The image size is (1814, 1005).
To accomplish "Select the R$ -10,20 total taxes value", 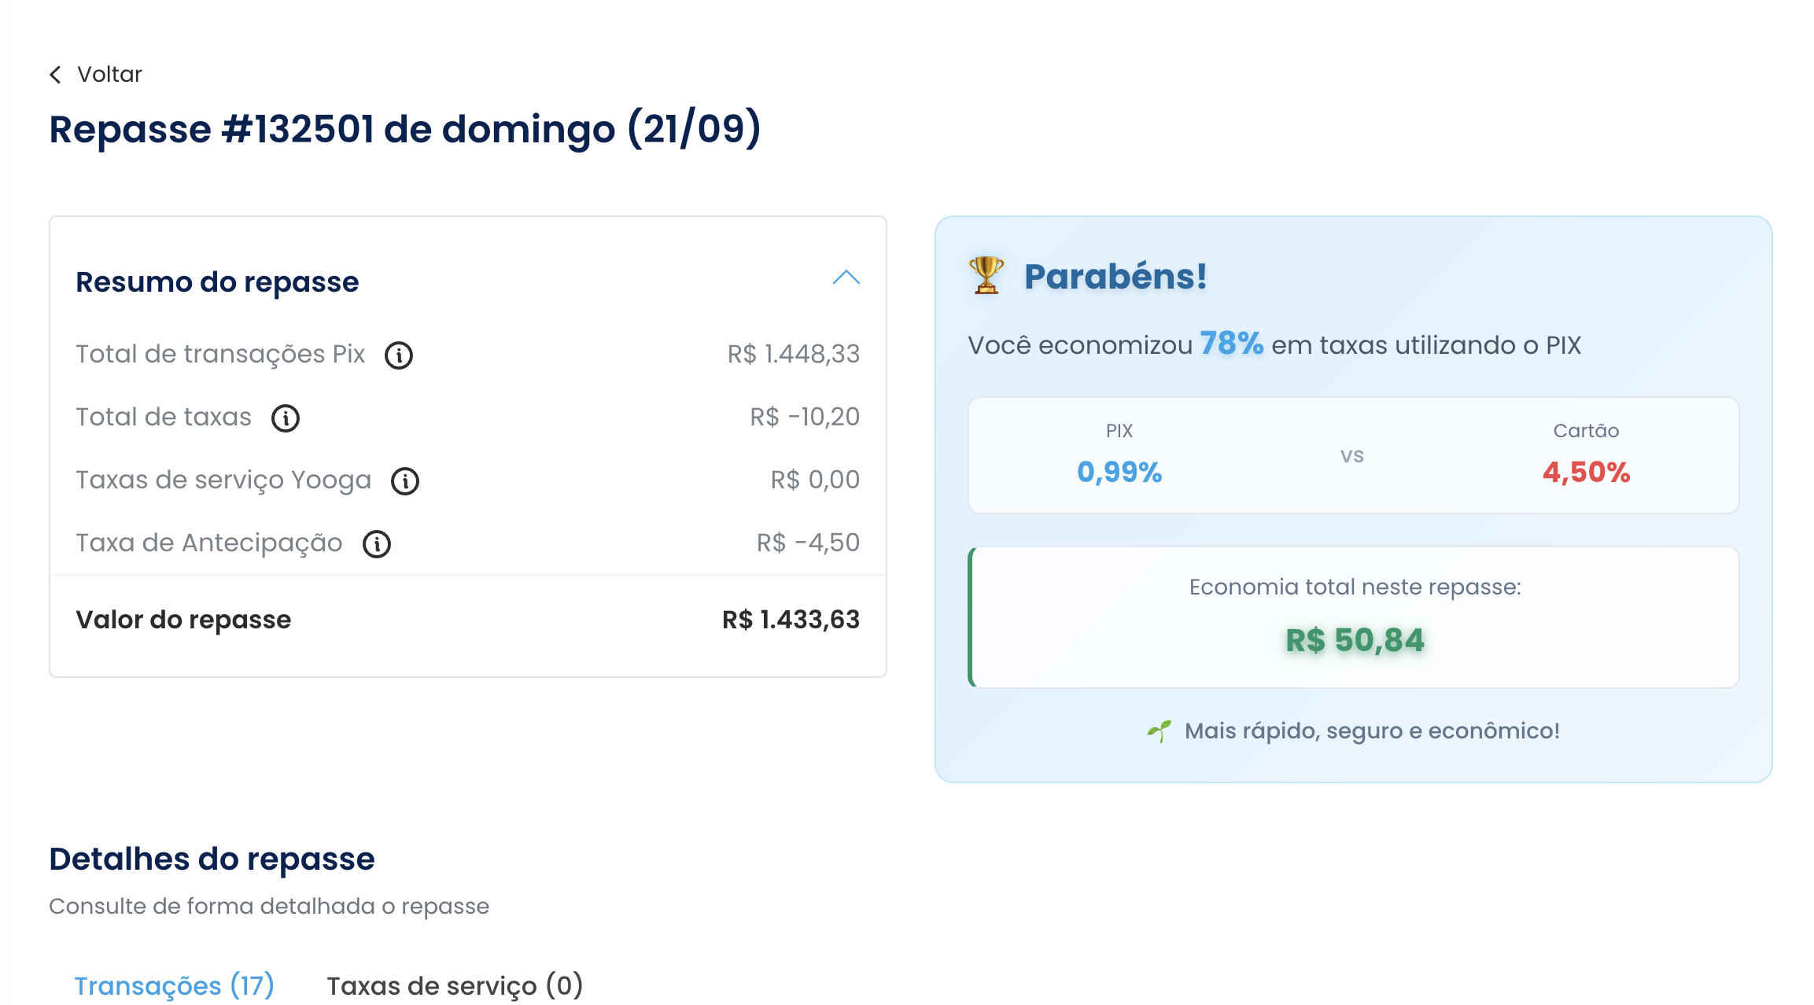I will click(x=804, y=417).
